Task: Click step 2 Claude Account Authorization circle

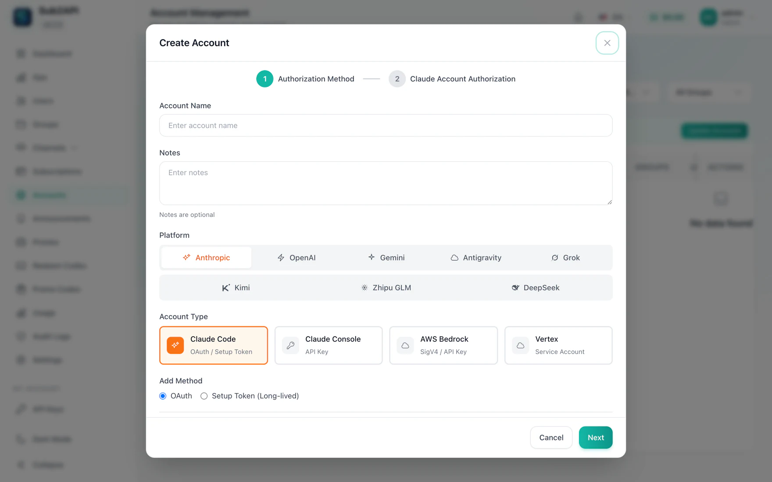Action: pos(397,79)
